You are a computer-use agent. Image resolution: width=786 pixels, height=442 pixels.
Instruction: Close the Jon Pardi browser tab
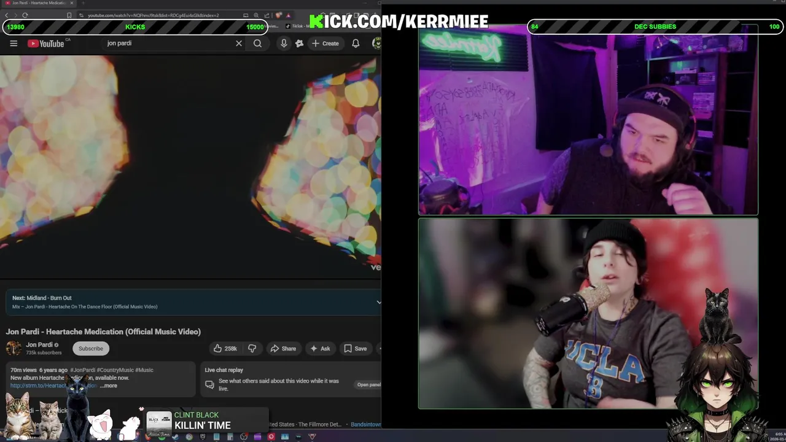pyautogui.click(x=72, y=3)
